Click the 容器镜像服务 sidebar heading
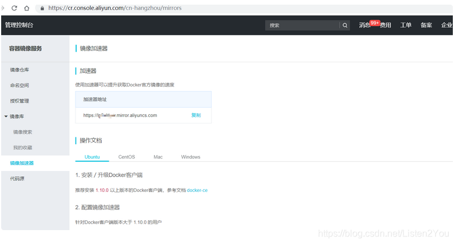Viewport: 454px width, 244px height. 26,49
